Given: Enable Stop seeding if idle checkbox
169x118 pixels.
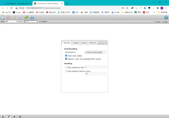Looking at the screenshot, I should pos(66,71).
